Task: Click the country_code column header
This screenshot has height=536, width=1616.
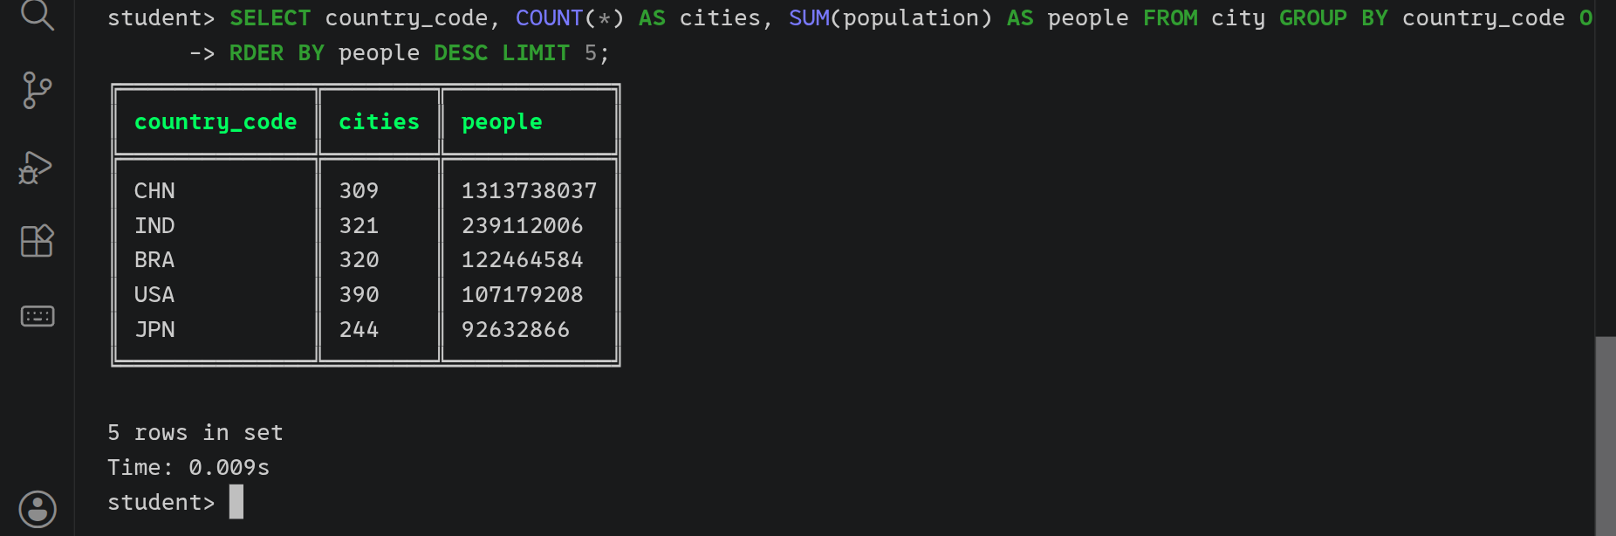Action: click(x=216, y=122)
